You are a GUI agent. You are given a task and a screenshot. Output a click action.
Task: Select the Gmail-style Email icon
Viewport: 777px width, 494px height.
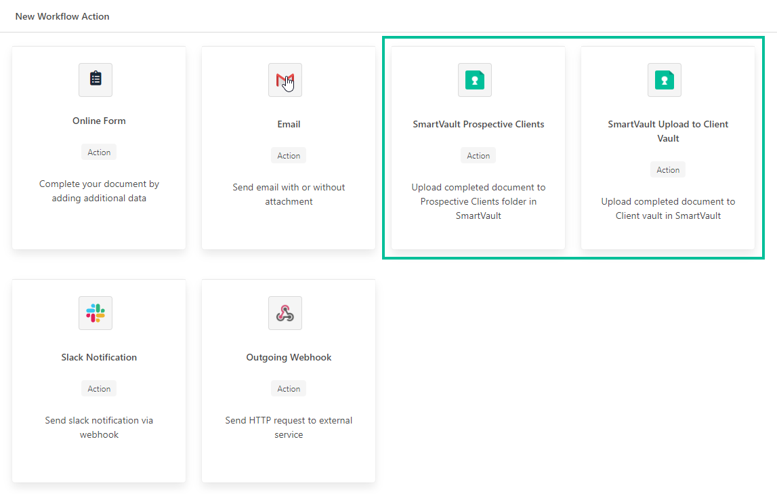(x=285, y=79)
